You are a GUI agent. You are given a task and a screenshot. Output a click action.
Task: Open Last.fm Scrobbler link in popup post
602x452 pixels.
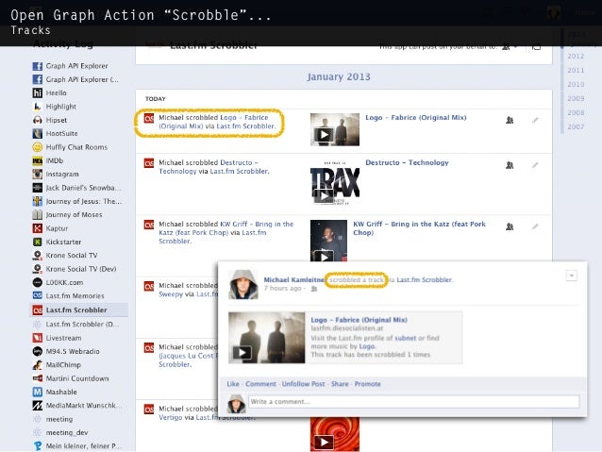tap(425, 280)
